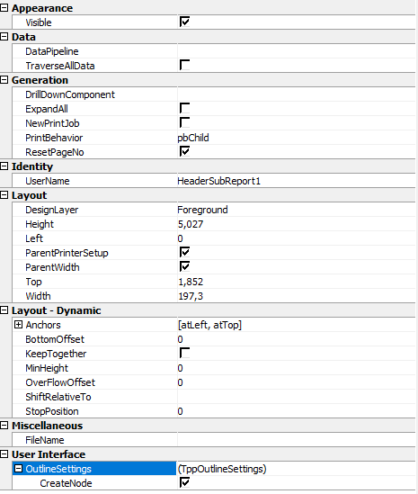This screenshot has width=418, height=494.
Task: Collapse the Data category
Action: pyautogui.click(x=4, y=37)
